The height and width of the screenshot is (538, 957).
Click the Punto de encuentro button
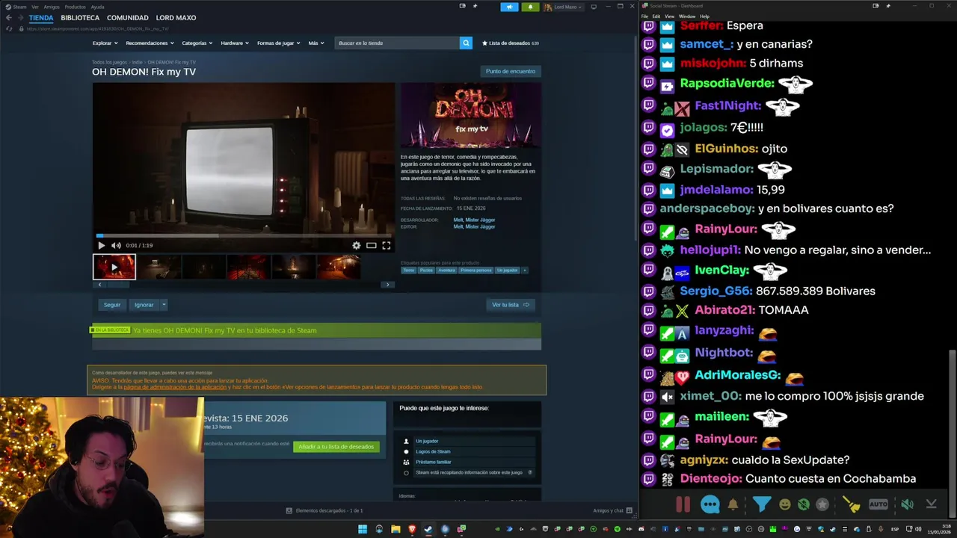pos(511,71)
